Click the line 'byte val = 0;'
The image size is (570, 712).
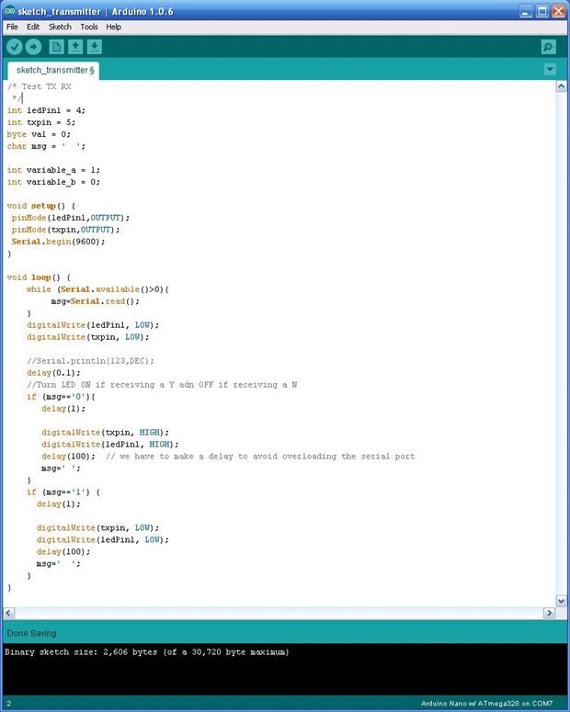click(39, 134)
